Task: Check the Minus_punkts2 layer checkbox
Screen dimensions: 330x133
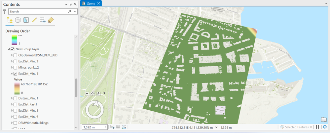Action: click(15, 68)
